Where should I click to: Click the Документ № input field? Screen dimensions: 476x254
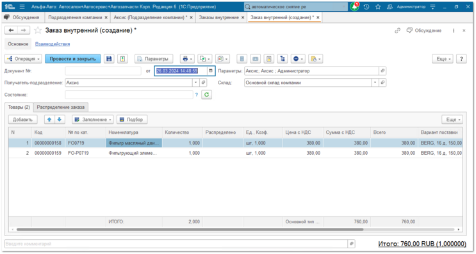coord(103,71)
